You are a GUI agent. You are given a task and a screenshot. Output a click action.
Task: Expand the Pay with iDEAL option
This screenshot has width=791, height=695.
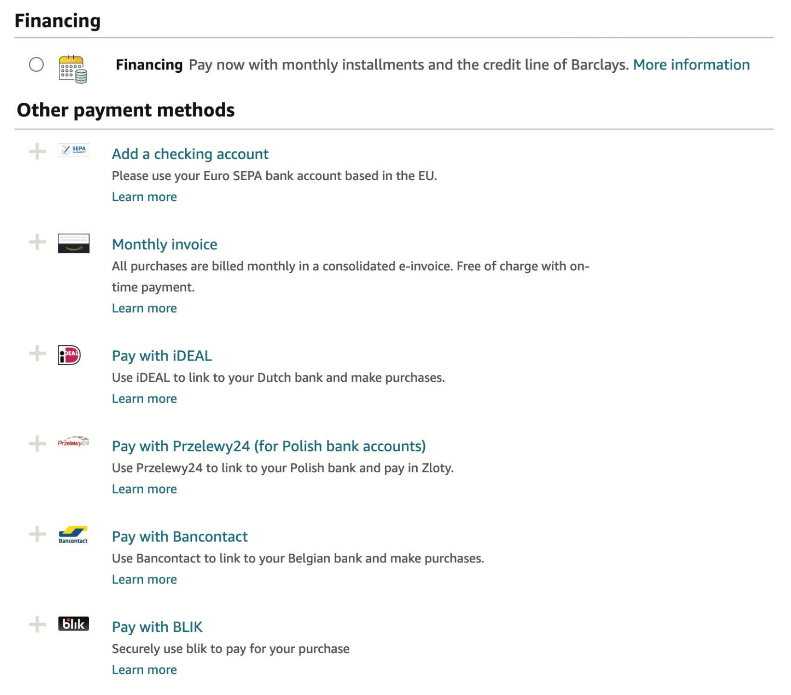point(37,353)
